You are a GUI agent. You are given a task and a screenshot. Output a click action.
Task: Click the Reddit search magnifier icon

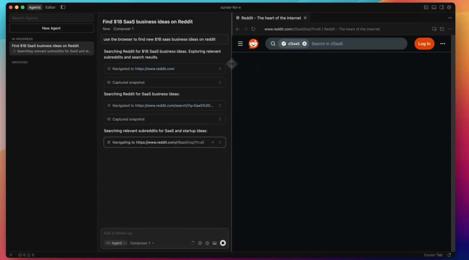tap(273, 44)
